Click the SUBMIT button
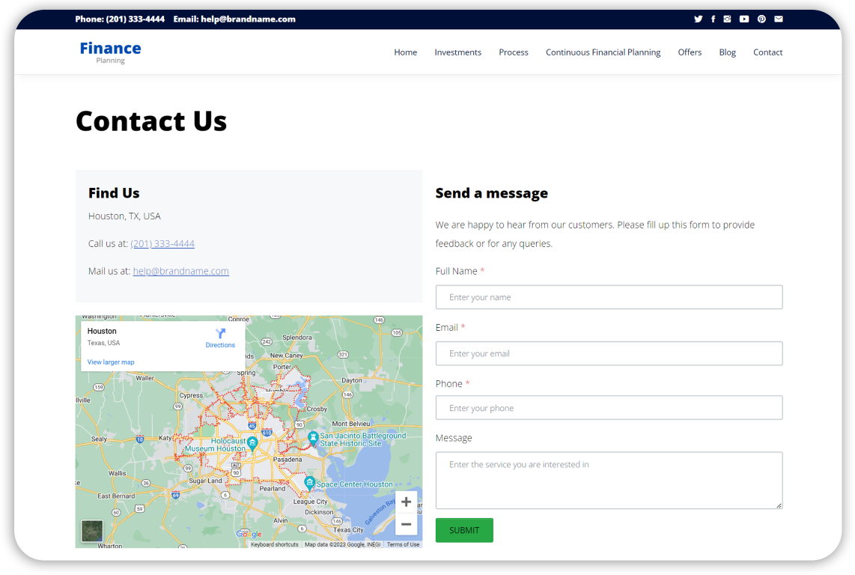Screen dimensions: 855x575 click(x=464, y=530)
